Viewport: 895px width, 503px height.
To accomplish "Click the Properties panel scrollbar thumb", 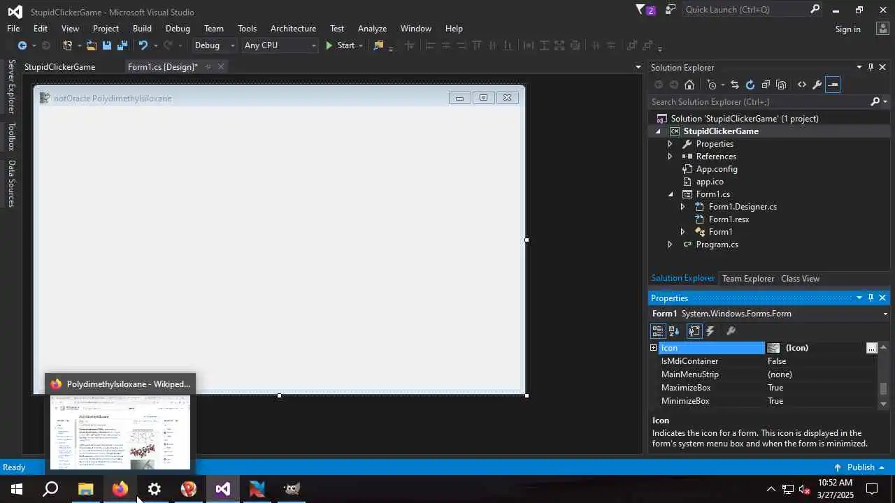I will (883, 388).
